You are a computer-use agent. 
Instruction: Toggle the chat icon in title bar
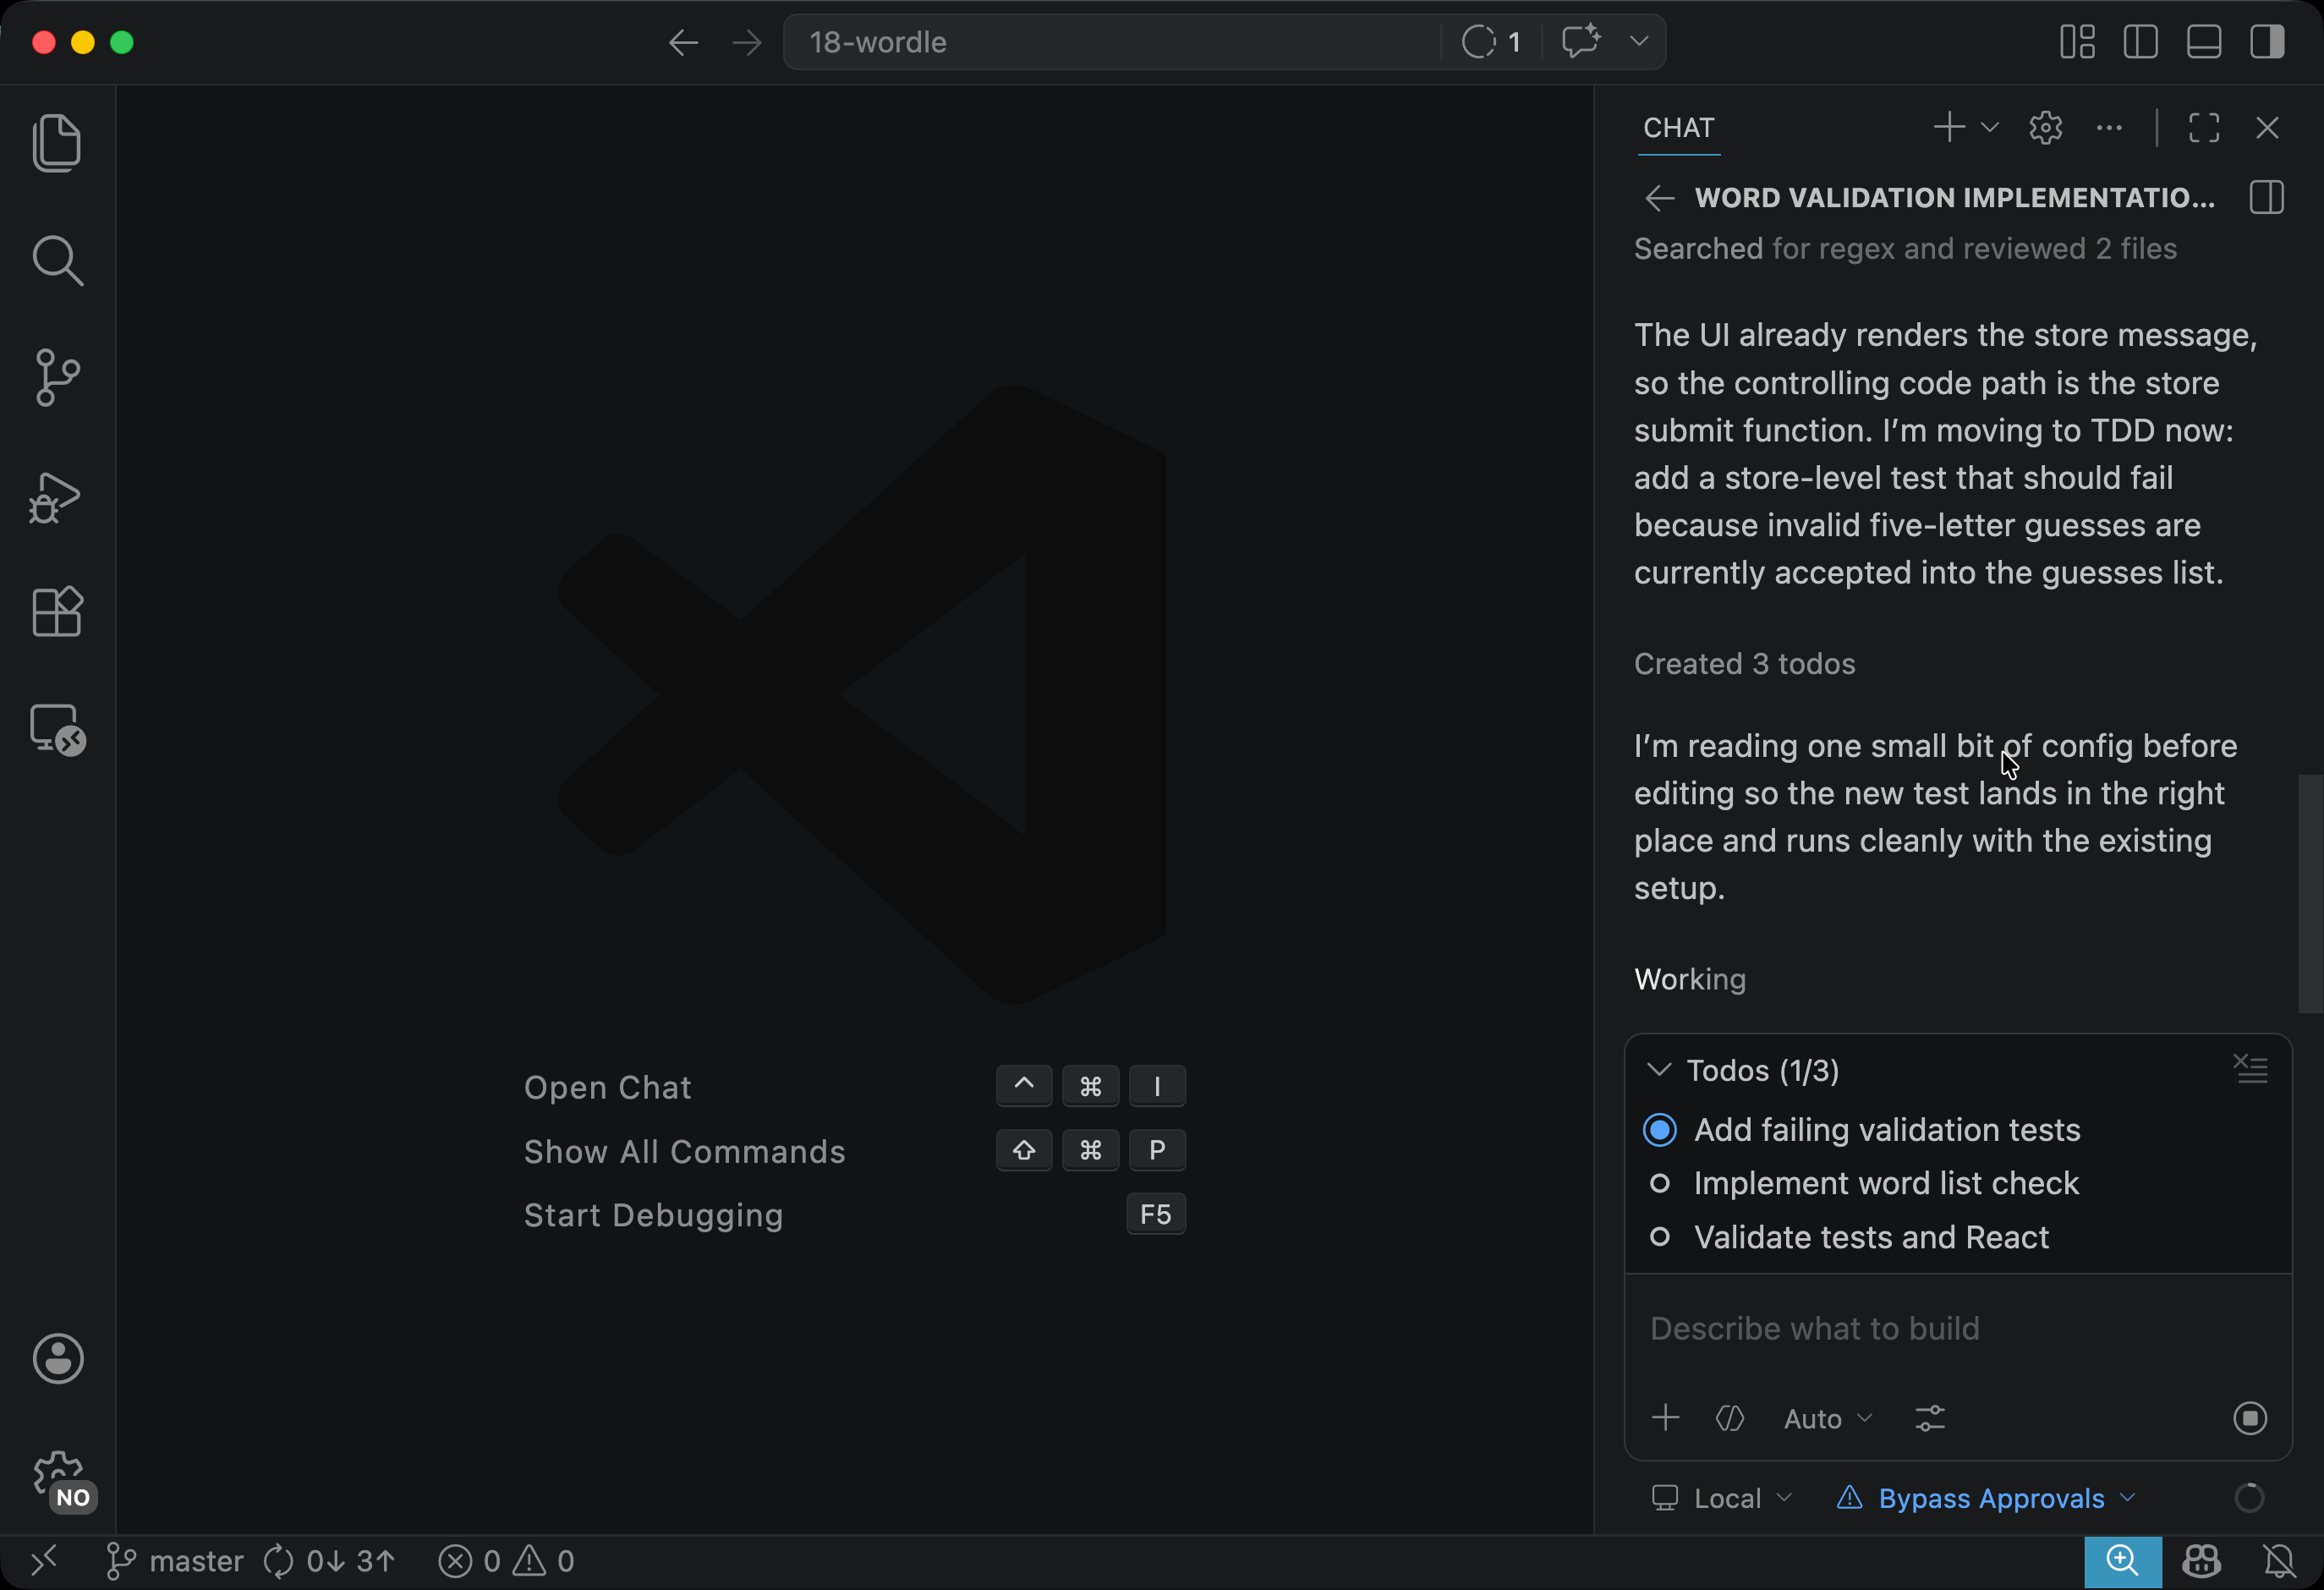[x=1581, y=42]
